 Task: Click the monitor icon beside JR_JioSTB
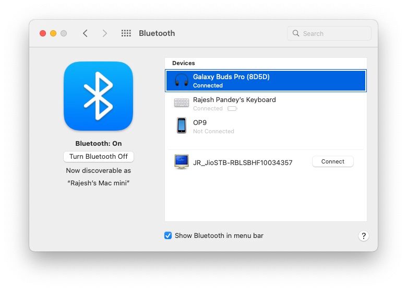pos(181,162)
